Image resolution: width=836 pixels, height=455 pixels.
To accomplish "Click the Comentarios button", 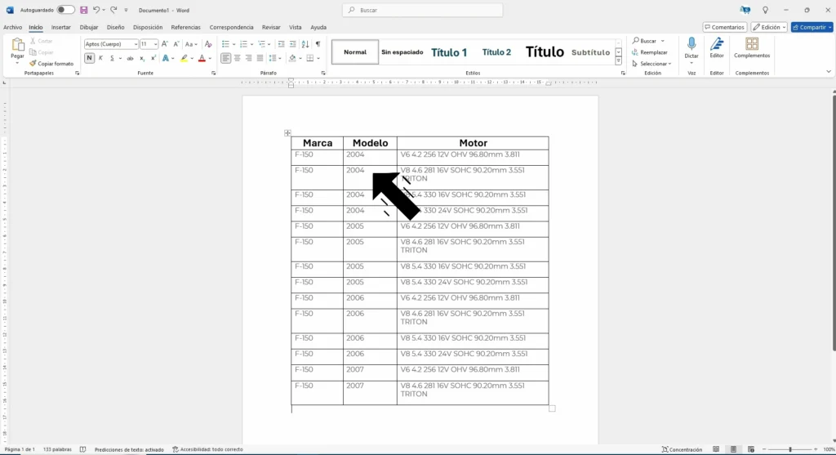I will [x=725, y=27].
